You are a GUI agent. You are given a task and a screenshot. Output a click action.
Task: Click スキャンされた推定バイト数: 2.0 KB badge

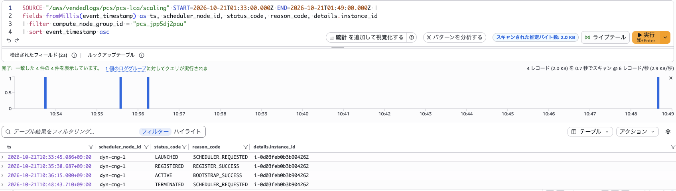[x=535, y=37]
